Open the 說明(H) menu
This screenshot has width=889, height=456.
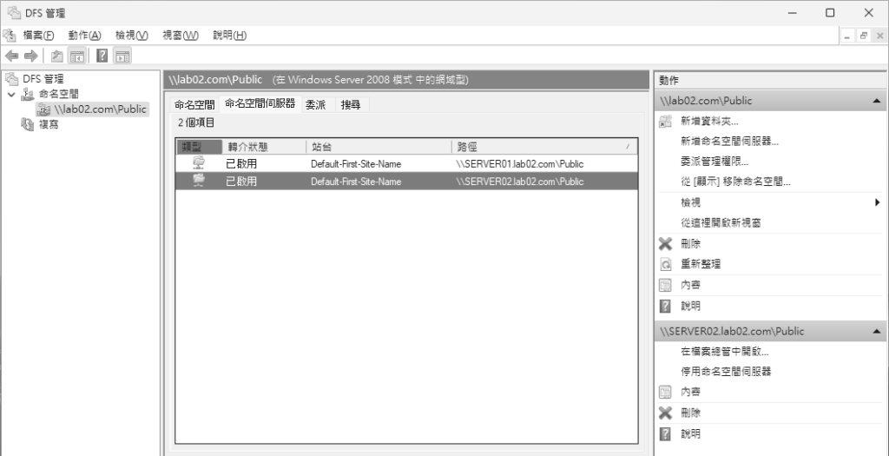[x=229, y=35]
